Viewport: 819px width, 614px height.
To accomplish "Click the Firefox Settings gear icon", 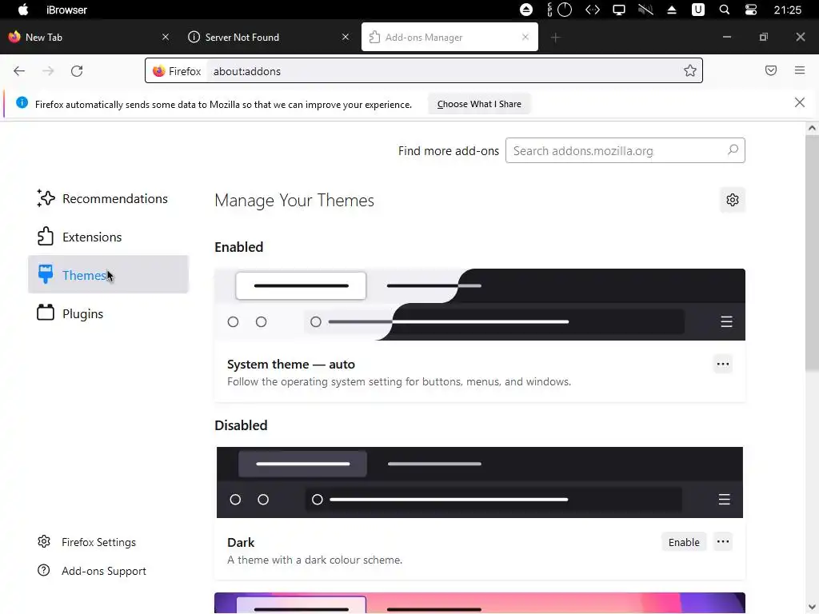I will pos(44,541).
